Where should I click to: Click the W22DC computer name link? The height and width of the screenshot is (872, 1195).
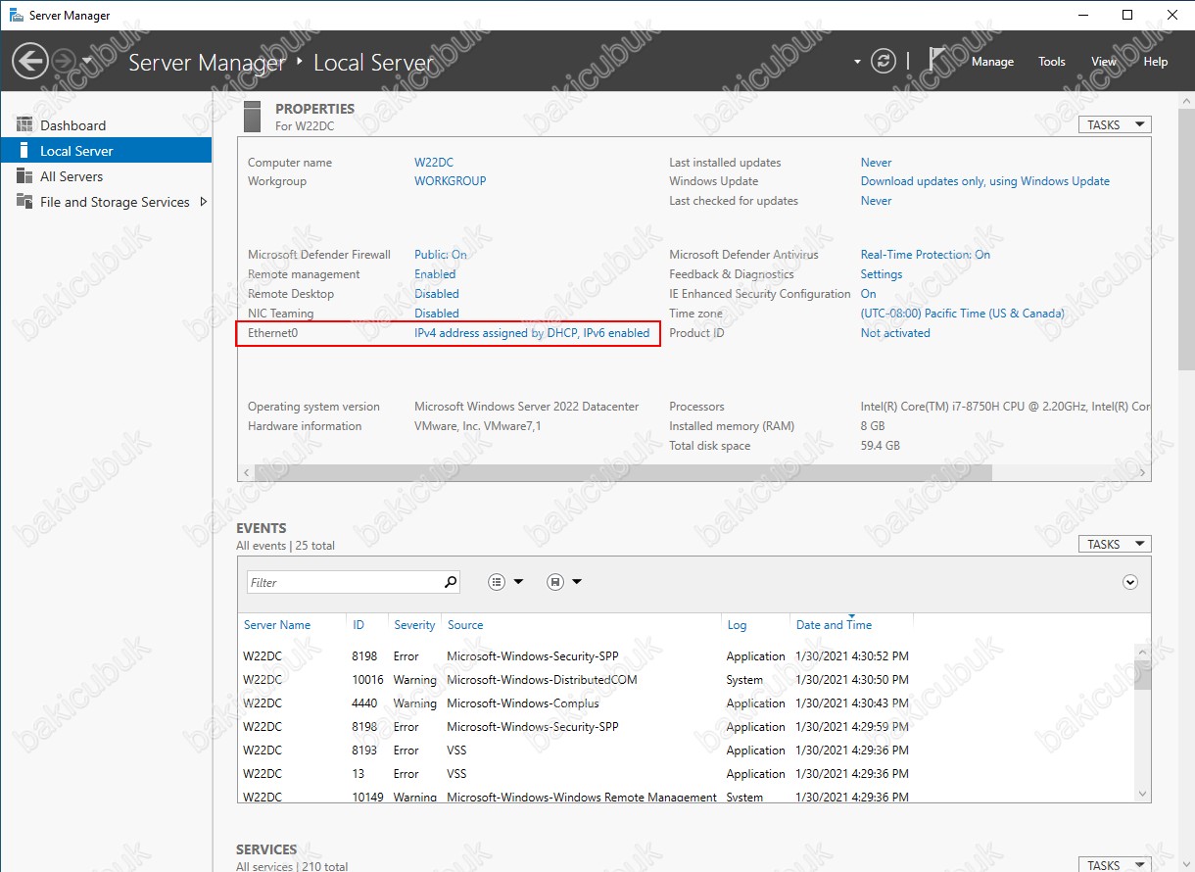[434, 163]
